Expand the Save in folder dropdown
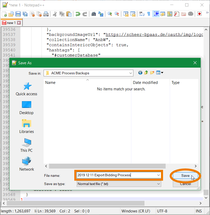Viewport: 210px width, 215px height. point(131,73)
